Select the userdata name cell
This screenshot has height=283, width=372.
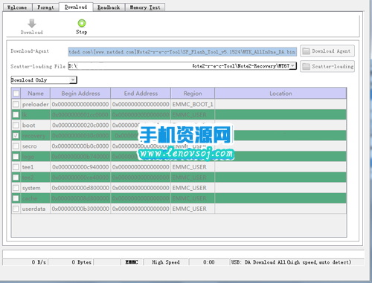36,209
